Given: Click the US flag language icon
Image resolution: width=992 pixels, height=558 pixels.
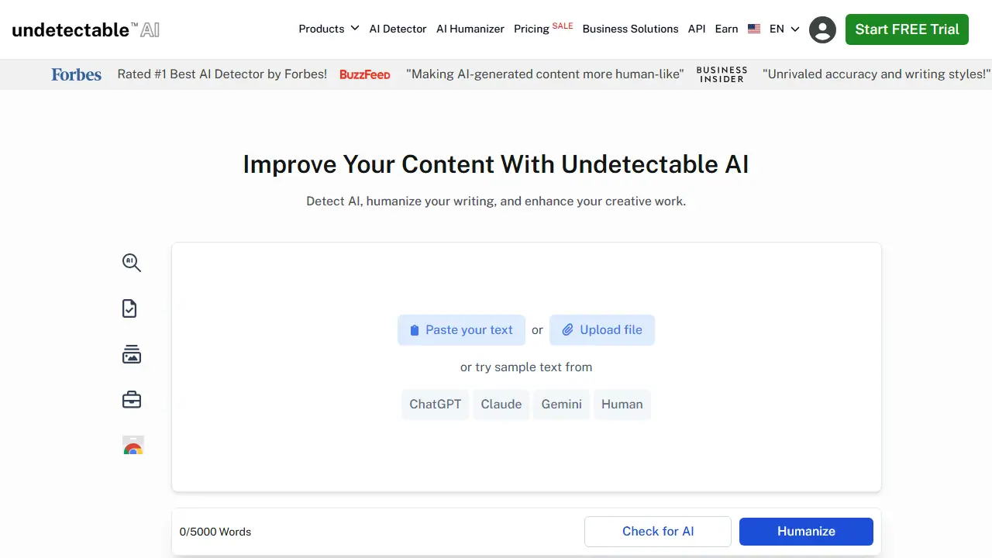Looking at the screenshot, I should click(x=754, y=29).
